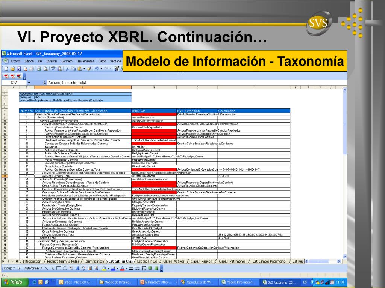Click the first PDF conversion icon
Screen dimensions: 385x288
(x=6, y=76)
